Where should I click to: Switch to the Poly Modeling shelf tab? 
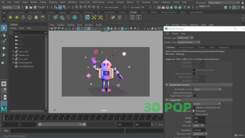click(35, 12)
